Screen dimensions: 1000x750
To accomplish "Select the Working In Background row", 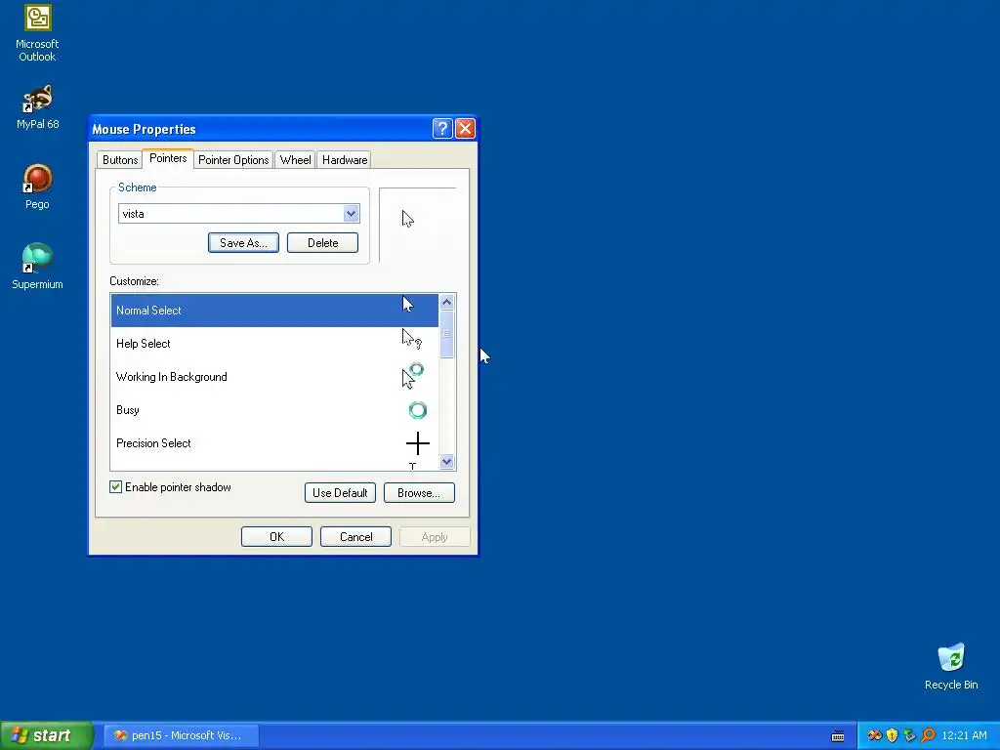I will tap(274, 377).
